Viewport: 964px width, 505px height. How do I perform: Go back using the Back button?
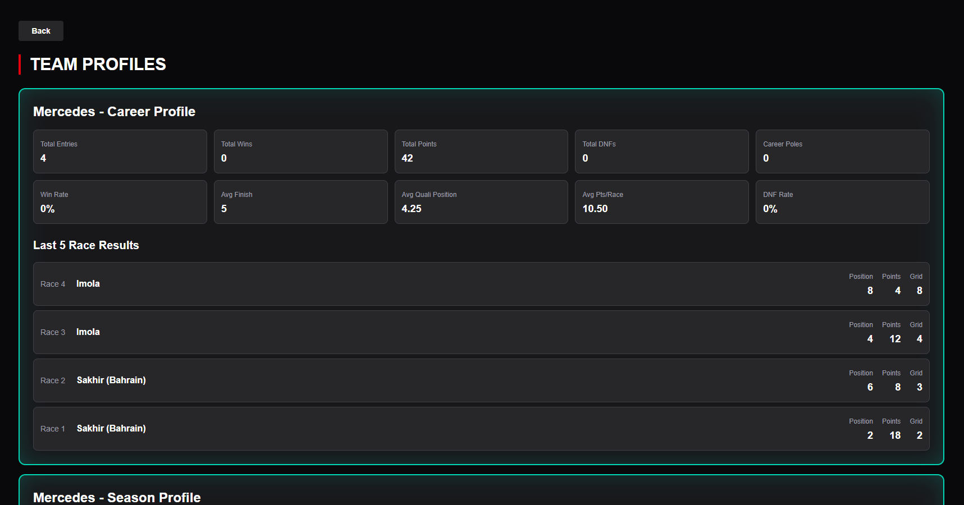(41, 31)
